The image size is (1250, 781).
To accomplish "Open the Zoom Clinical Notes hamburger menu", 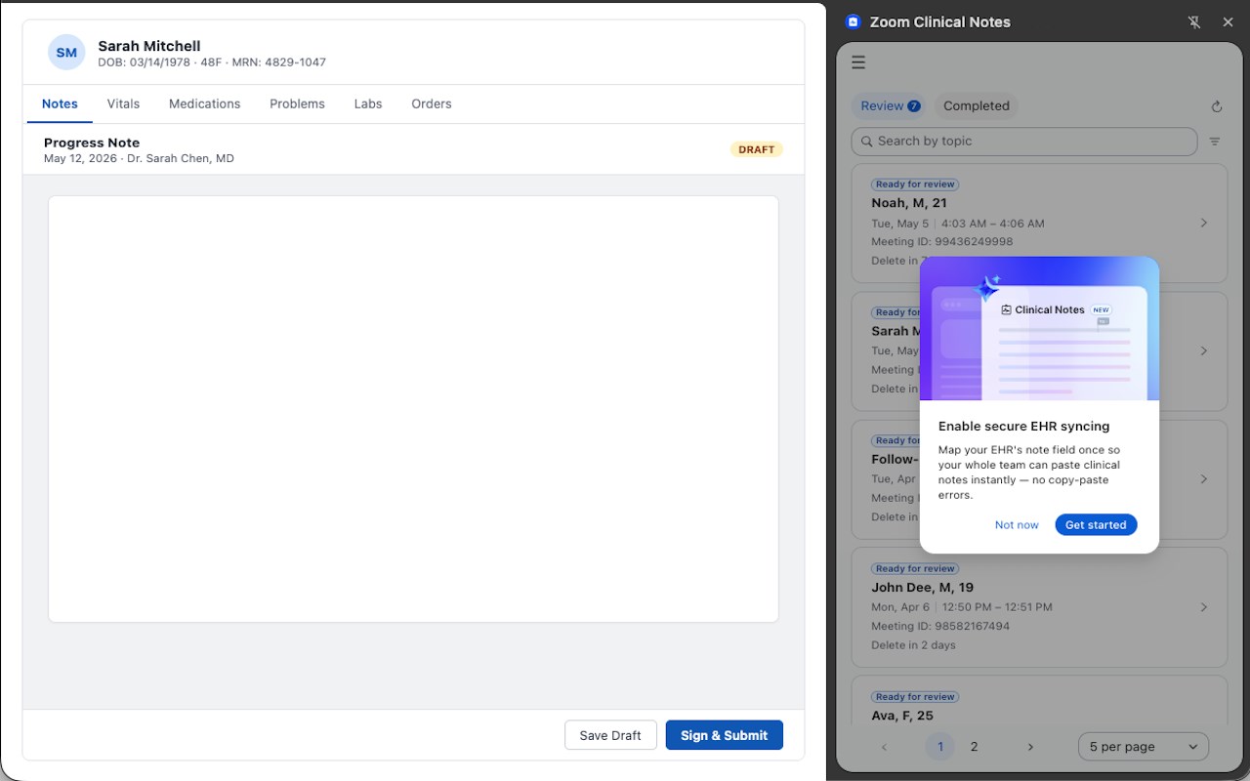I will pos(858,62).
